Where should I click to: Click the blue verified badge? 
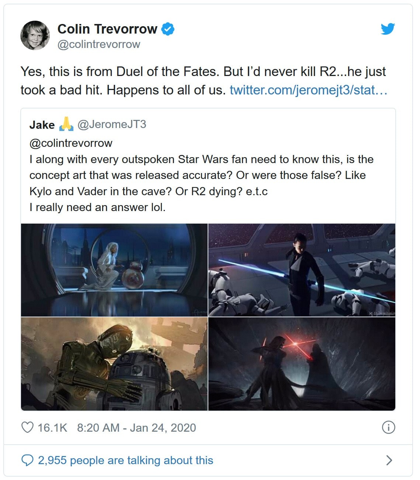pos(168,29)
